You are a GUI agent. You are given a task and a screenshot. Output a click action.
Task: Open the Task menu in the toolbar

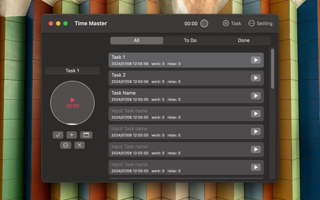[232, 24]
